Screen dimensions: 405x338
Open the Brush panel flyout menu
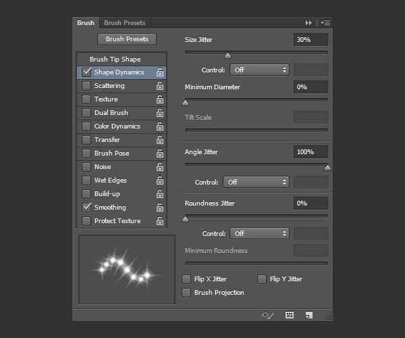[325, 23]
